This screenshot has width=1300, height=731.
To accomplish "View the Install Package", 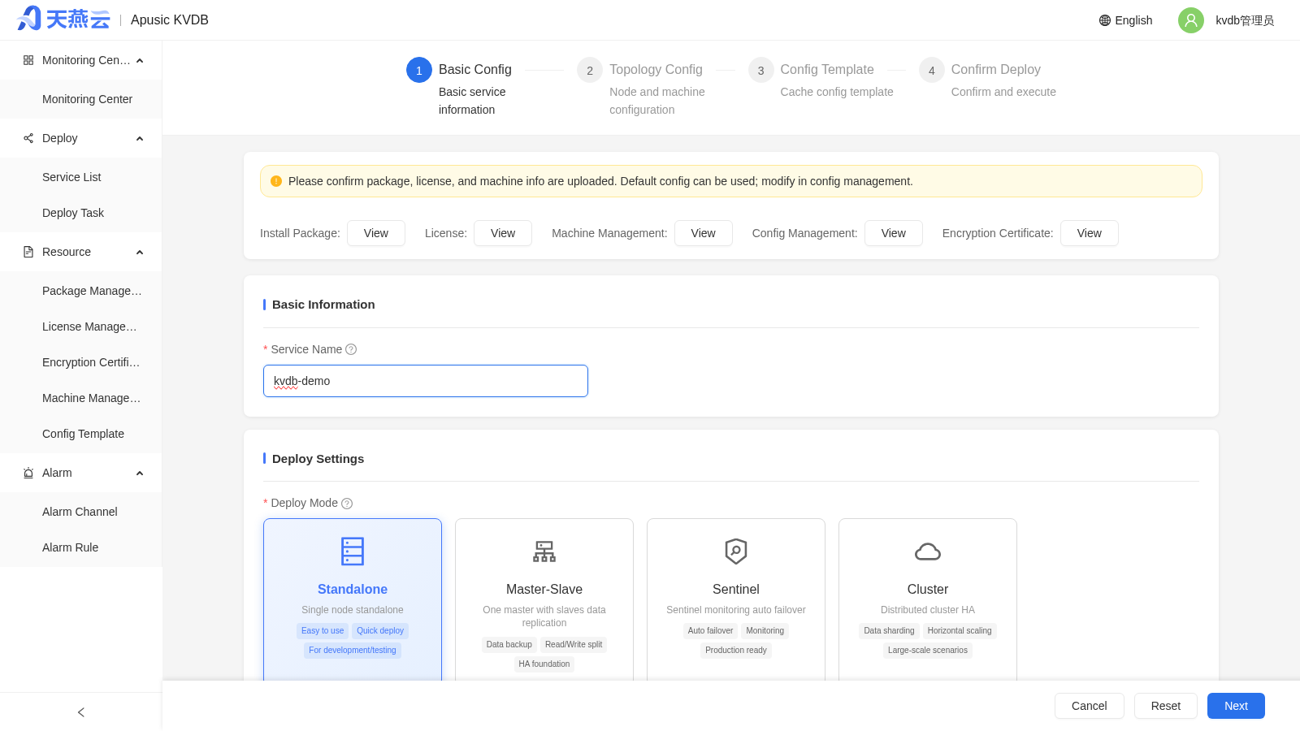I will click(376, 233).
